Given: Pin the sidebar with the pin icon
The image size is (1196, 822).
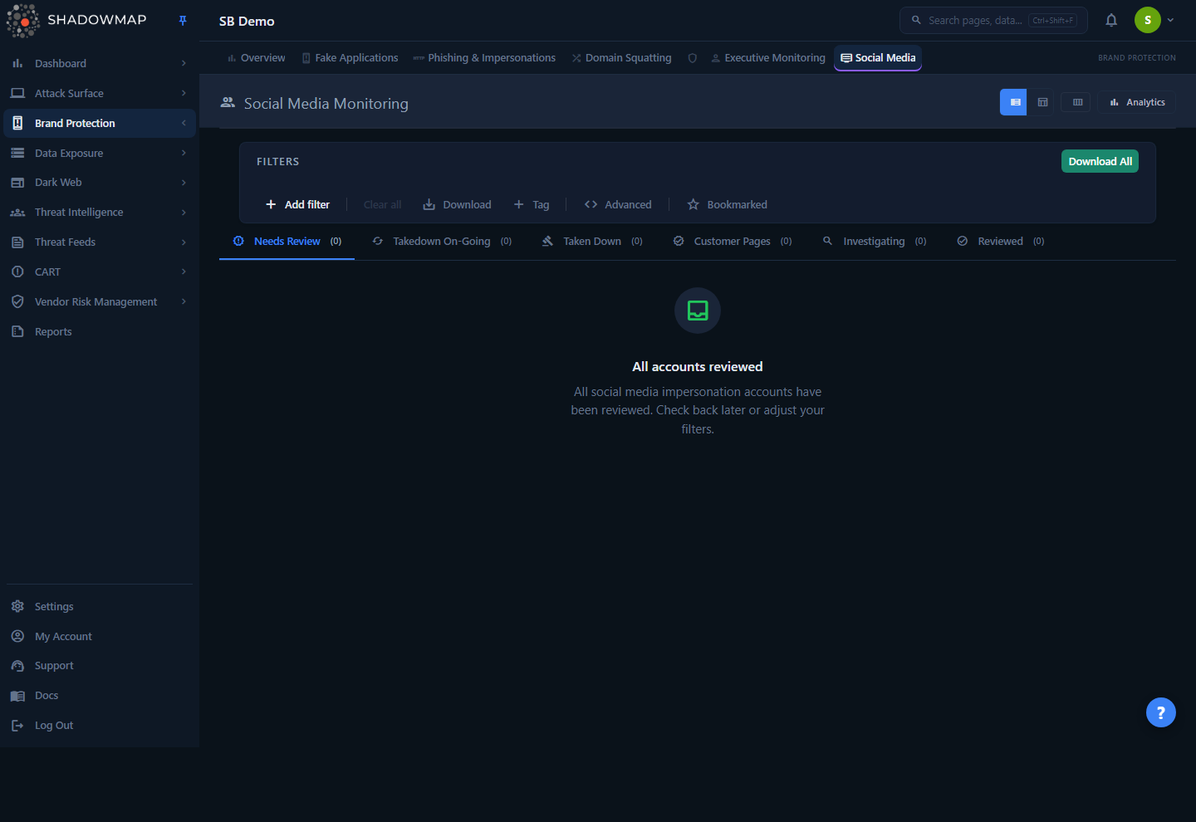Looking at the screenshot, I should tap(183, 21).
